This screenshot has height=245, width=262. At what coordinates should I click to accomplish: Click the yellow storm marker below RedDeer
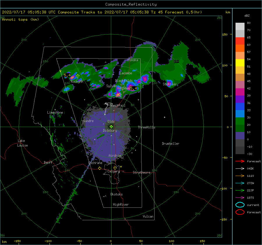(119, 95)
